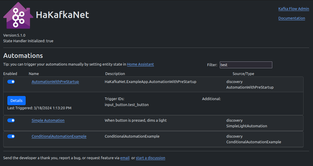The image size is (313, 166).
Task: Disable the Simple Automation switch
Action: coord(11,121)
